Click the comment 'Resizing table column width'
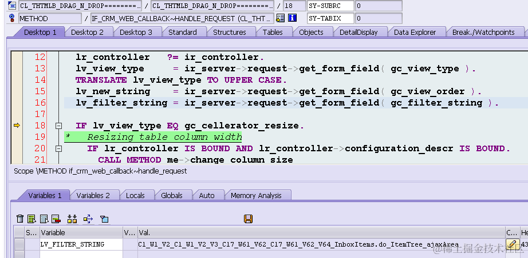The height and width of the screenshot is (258, 528). point(165,137)
